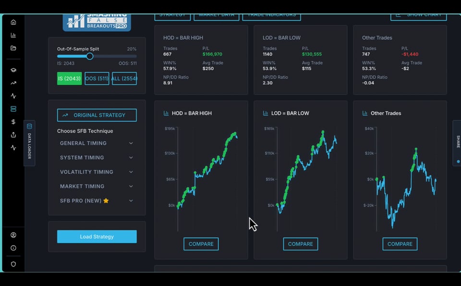461x286 pixels.
Task: Select the stacked server sidebar icon
Action: 13,109
